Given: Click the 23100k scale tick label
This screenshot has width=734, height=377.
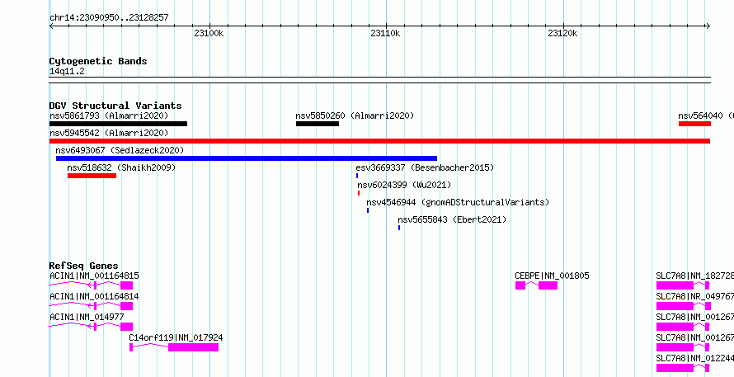Looking at the screenshot, I should [209, 33].
